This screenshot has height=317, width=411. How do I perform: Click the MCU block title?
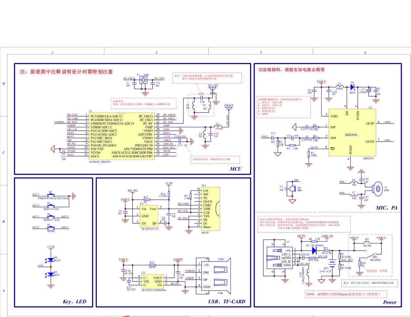pyautogui.click(x=236, y=169)
